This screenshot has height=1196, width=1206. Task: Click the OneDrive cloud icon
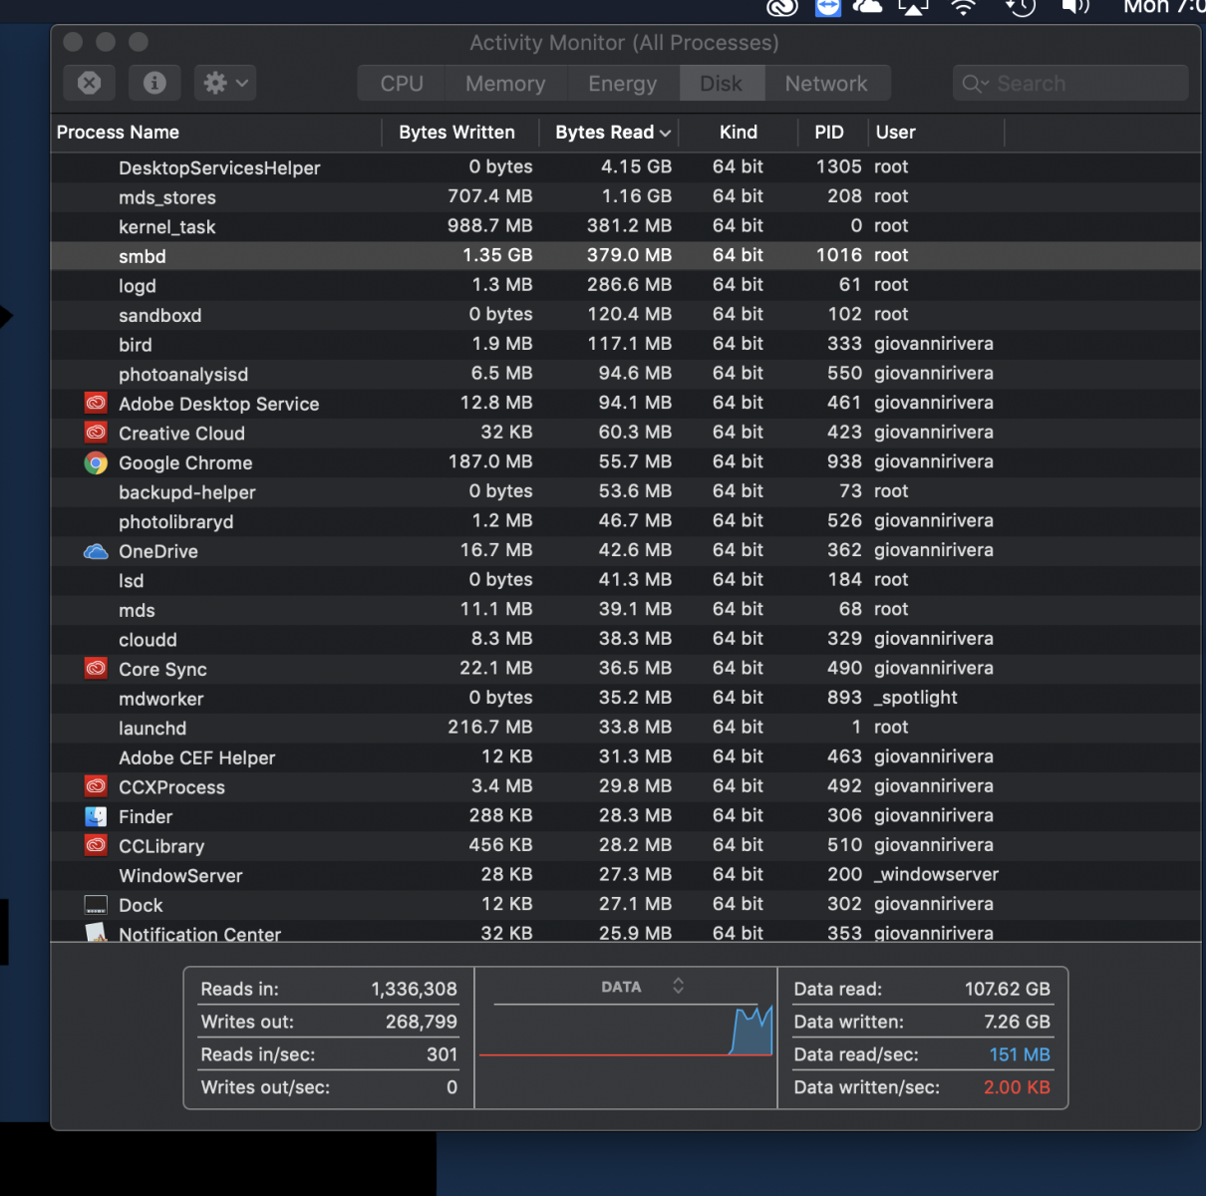pos(96,551)
